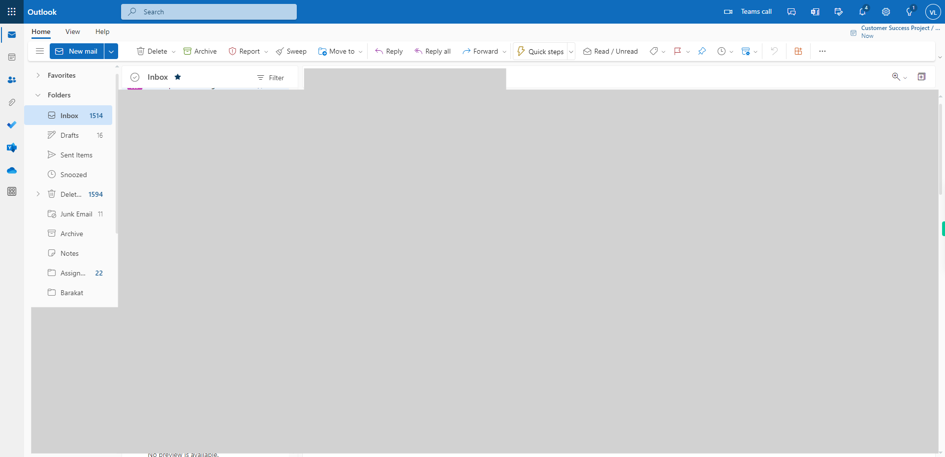Click into the Search box
The height and width of the screenshot is (457, 945).
209,12
